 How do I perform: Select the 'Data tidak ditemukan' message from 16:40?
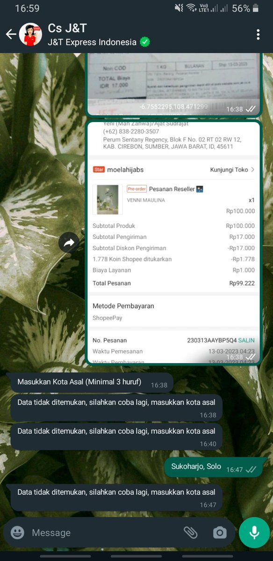[116, 436]
